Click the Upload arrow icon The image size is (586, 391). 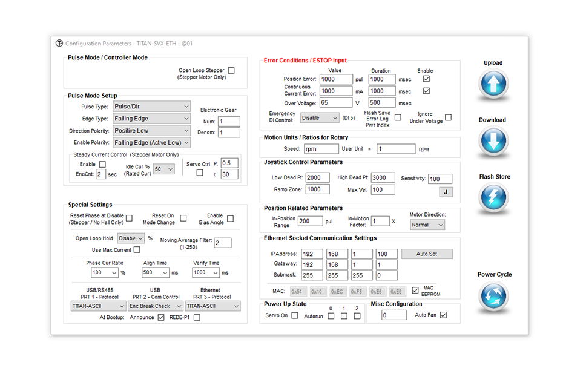point(493,84)
